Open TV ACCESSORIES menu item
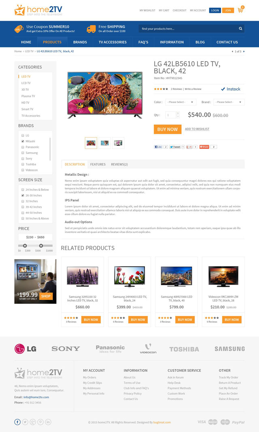This screenshot has width=259, height=432. click(113, 42)
